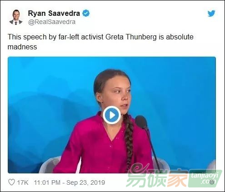225x192 pixels.
Task: Click the orange 家 watermark character
Action: pos(177,179)
